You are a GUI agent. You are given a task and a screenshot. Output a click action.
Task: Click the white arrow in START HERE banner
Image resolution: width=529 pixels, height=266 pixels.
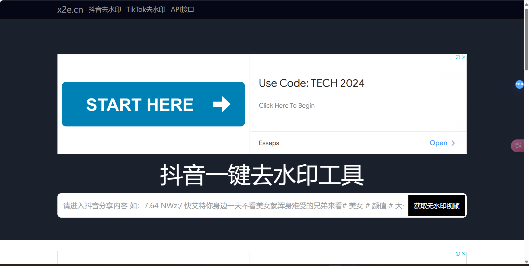click(221, 104)
